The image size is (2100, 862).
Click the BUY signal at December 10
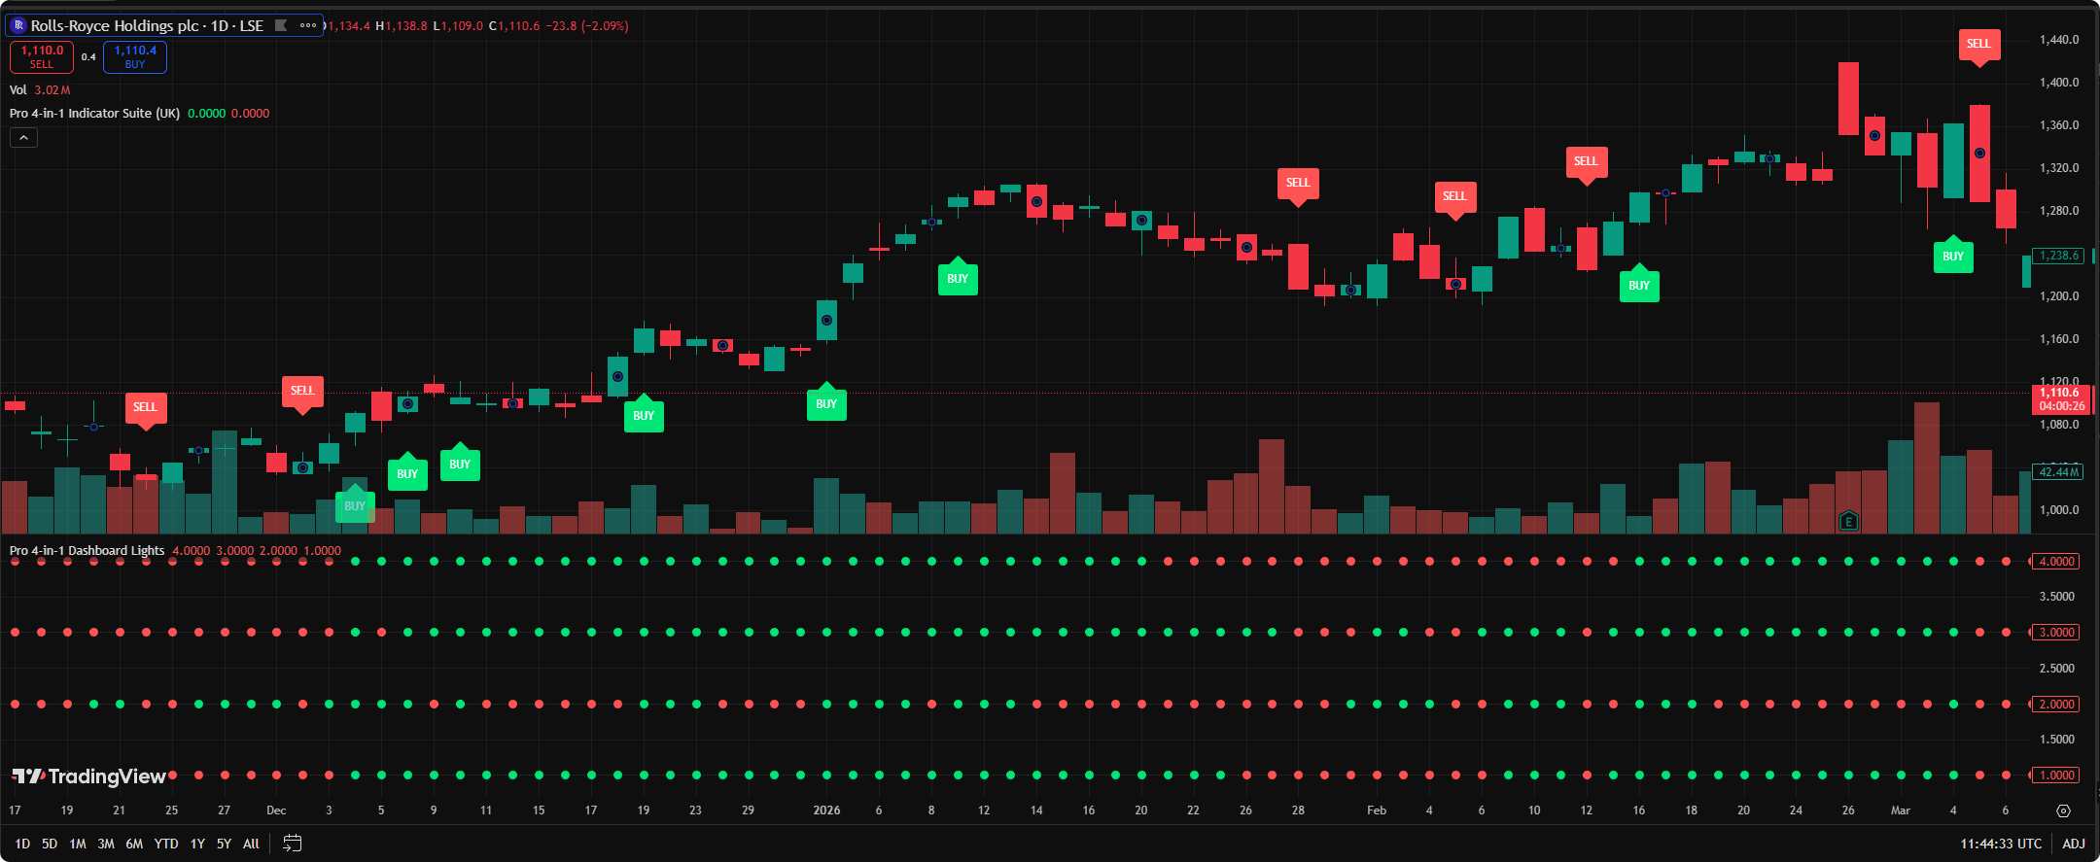click(x=460, y=463)
